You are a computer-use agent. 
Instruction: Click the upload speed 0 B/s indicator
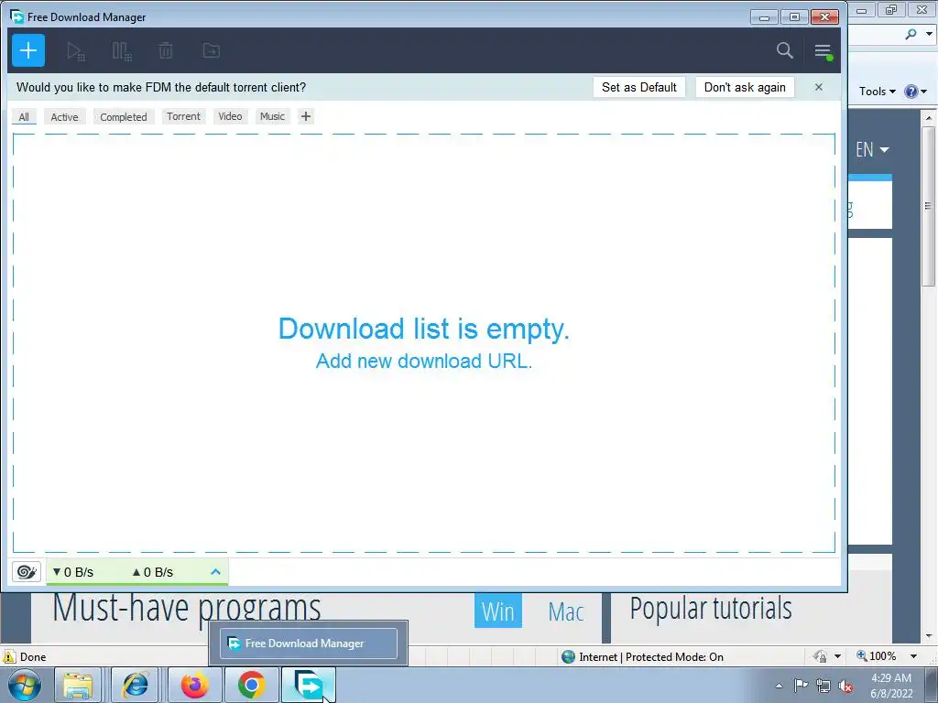153,572
